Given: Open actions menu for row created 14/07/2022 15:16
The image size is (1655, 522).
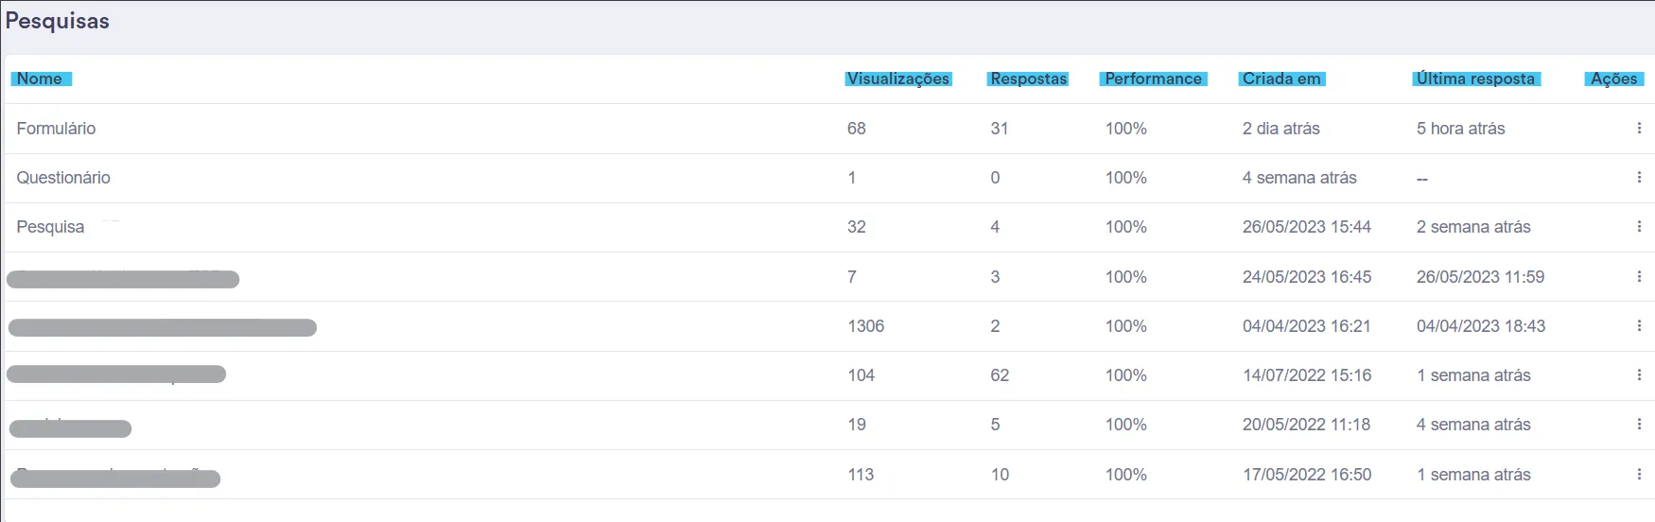Looking at the screenshot, I should click(1639, 374).
